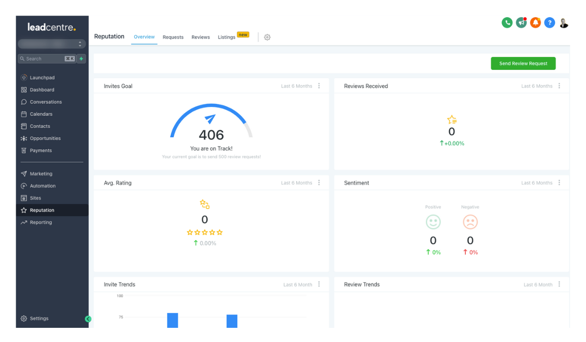The height and width of the screenshot is (342, 586).
Task: Click the Dashboard grid icon
Action: pos(24,90)
